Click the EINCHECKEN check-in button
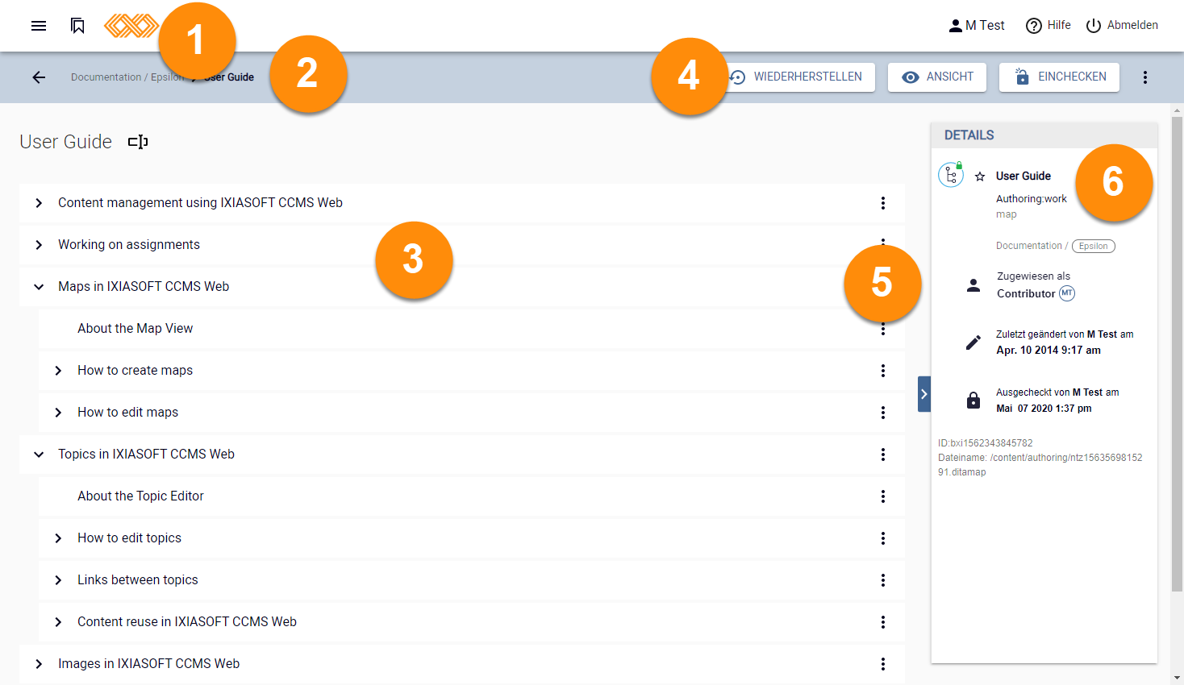Screen dimensions: 1184x685 tap(1059, 77)
